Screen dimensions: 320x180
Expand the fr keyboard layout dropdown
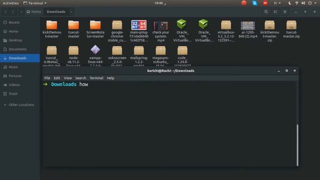pos(277,3)
